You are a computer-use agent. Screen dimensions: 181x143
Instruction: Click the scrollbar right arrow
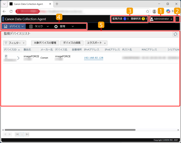[x=178, y=130]
